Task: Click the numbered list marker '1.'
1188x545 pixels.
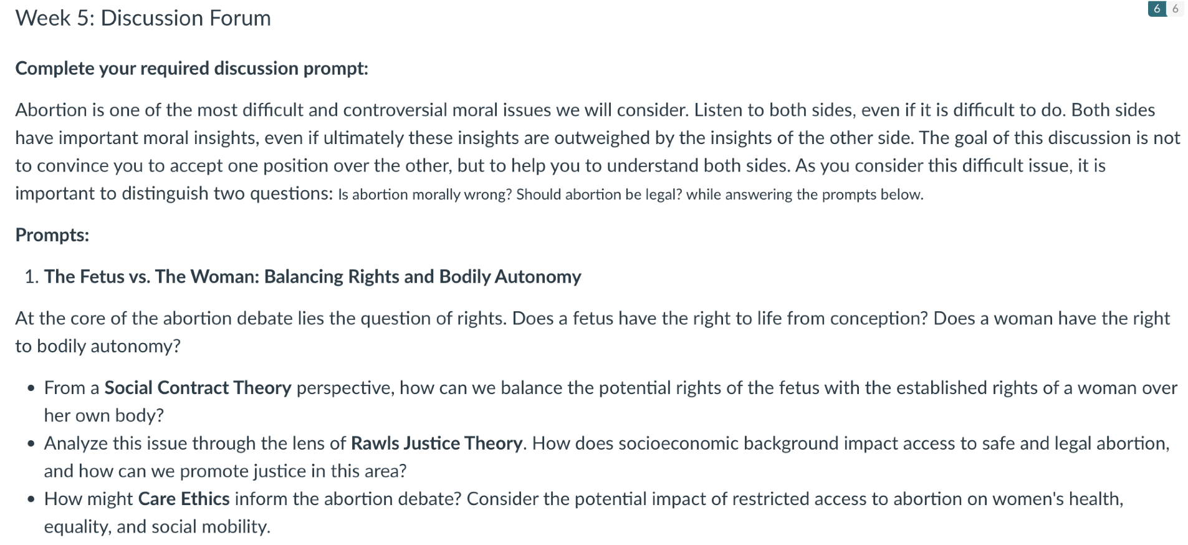Action: pos(32,276)
